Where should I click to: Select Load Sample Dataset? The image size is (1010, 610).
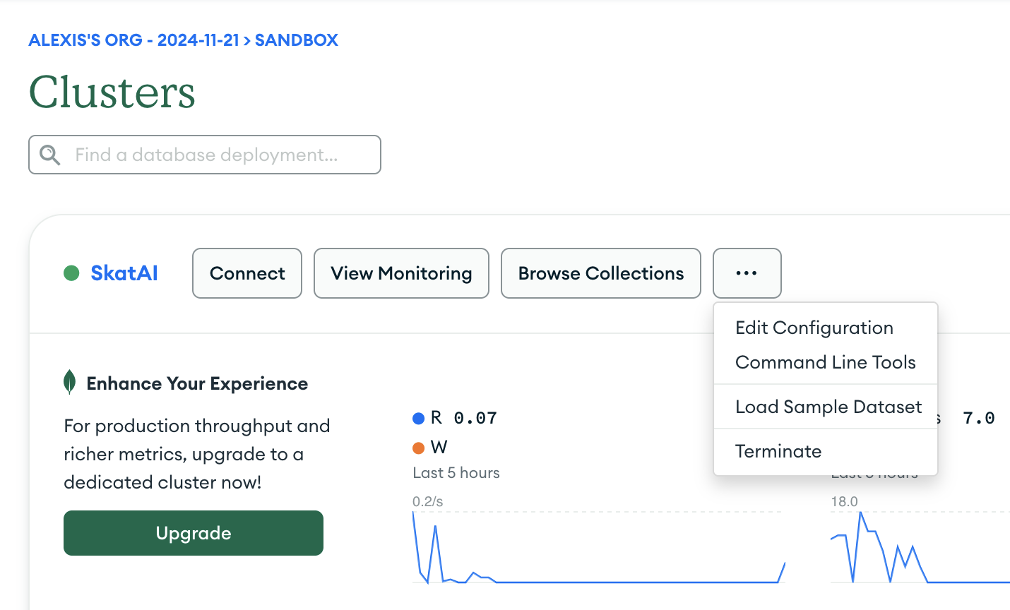[x=828, y=407]
